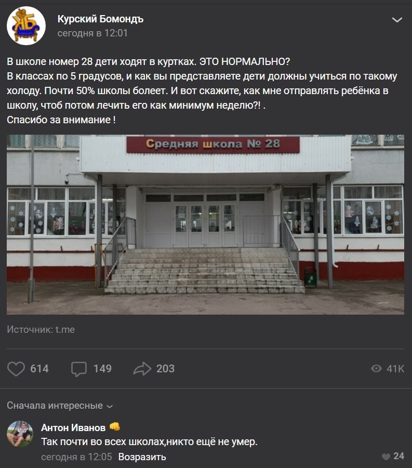Click the 614 likes counter

coord(39,369)
